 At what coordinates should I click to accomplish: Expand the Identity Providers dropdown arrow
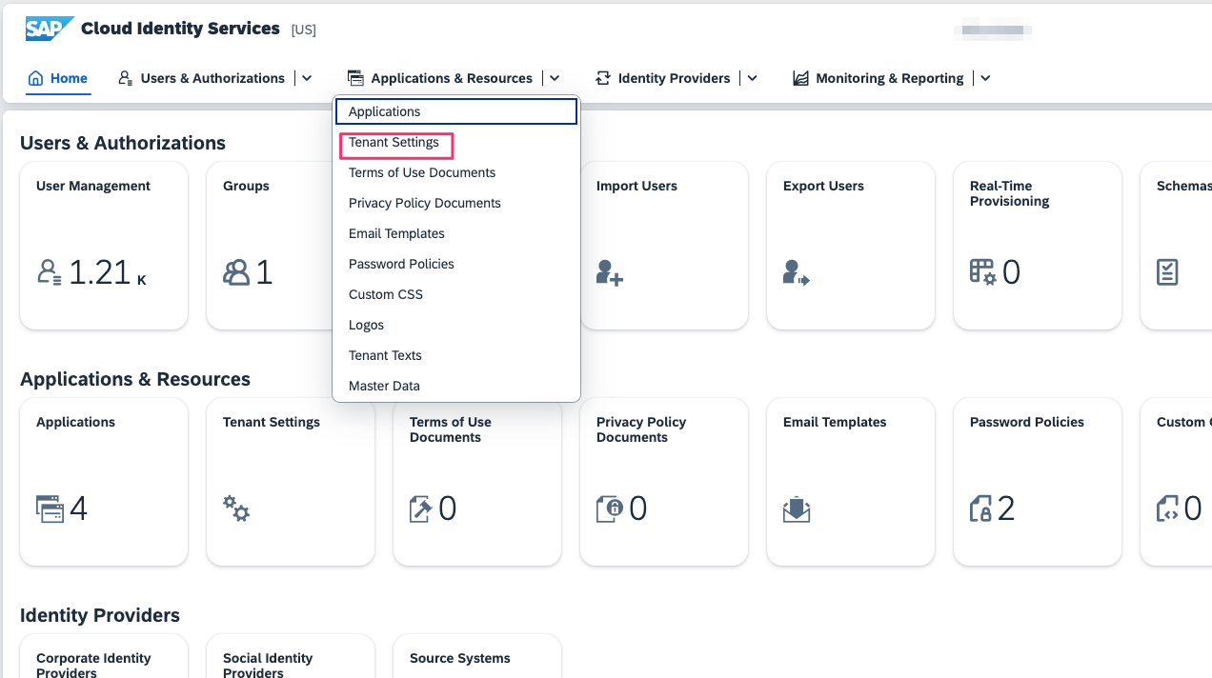pos(753,78)
